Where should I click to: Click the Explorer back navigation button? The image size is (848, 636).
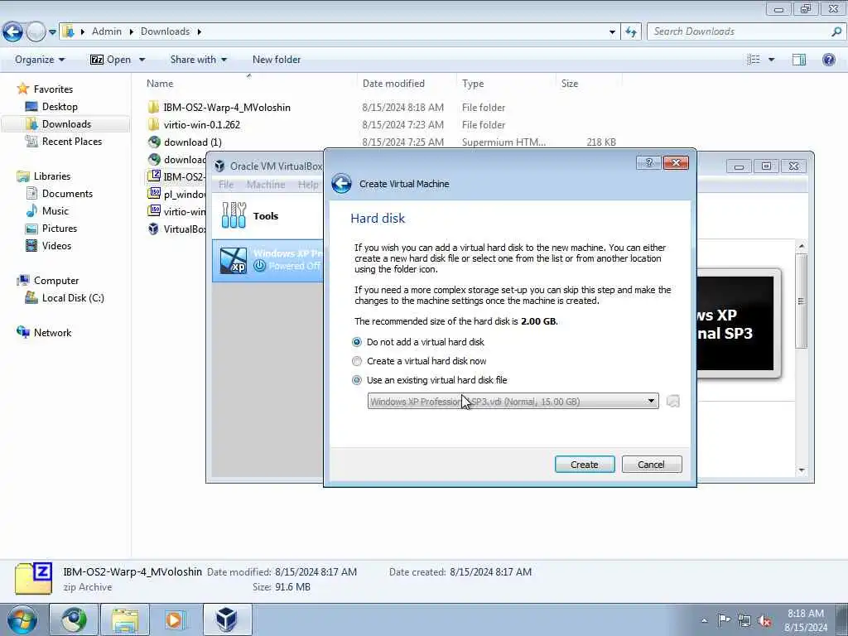[13, 31]
